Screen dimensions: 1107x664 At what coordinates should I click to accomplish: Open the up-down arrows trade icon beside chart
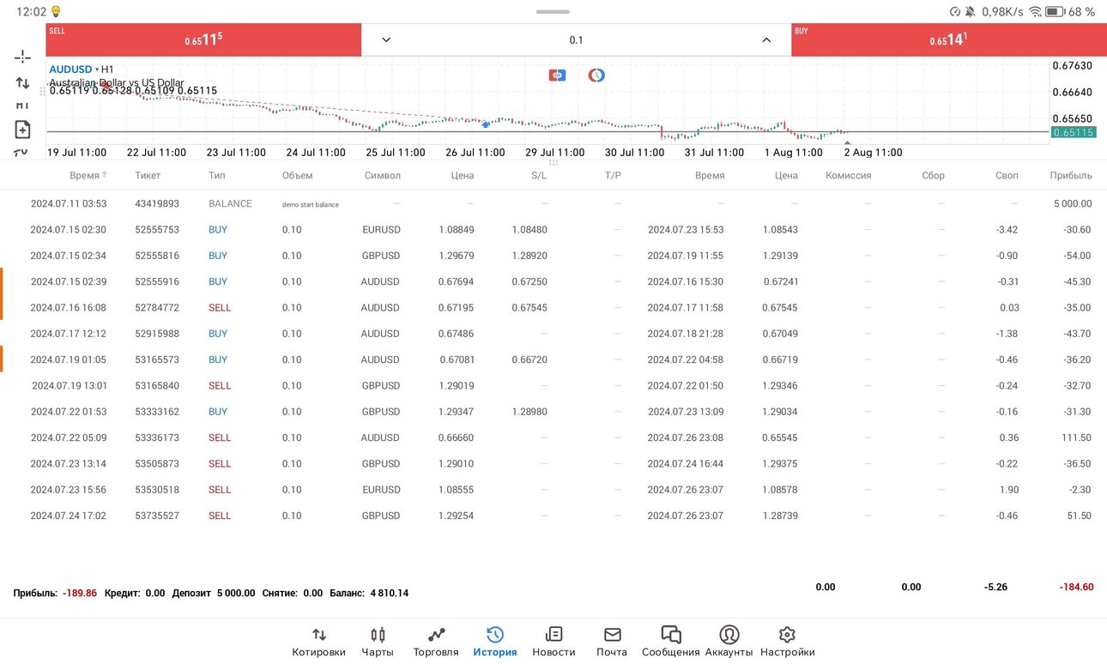pyautogui.click(x=22, y=83)
